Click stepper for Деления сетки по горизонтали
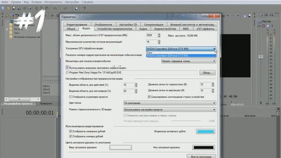This screenshot has width=281, height=158. (213, 84)
